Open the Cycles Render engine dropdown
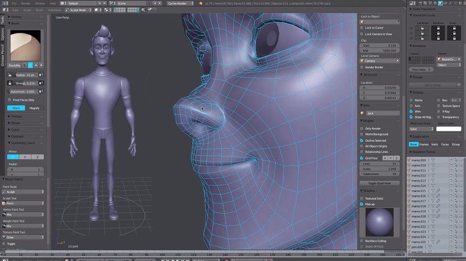 click(180, 3)
